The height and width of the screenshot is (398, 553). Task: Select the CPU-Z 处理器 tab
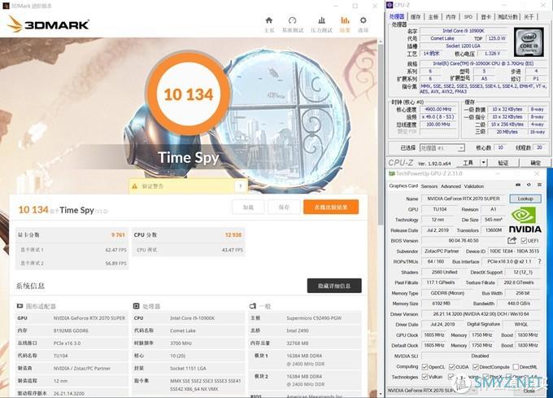point(396,16)
